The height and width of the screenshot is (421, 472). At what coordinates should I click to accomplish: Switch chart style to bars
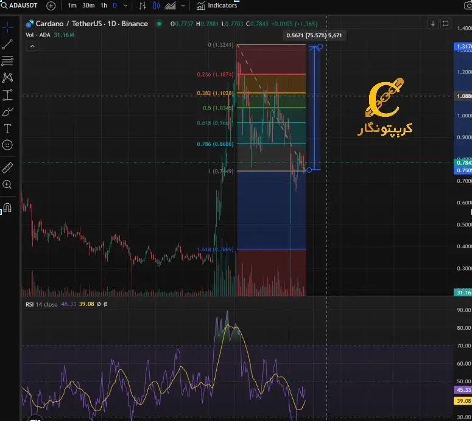point(143,5)
